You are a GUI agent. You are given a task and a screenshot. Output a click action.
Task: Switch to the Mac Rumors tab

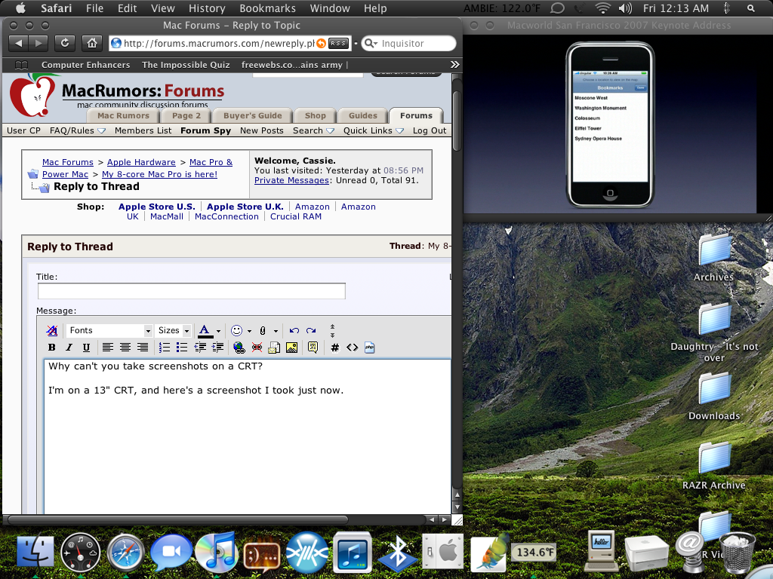coord(123,115)
